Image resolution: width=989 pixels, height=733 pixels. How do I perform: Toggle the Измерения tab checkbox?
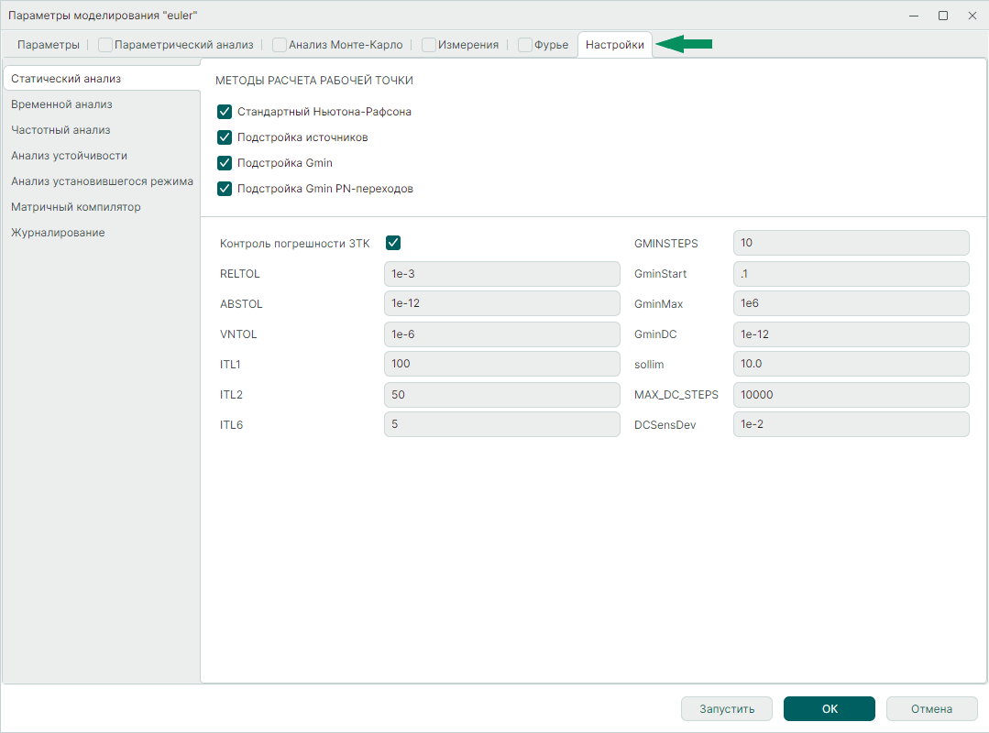point(429,45)
